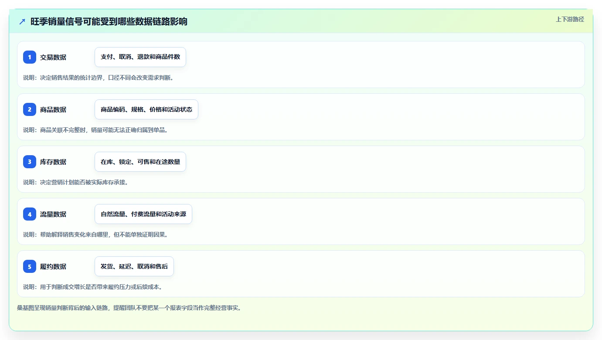Click the note 商品关联不完整时
602x340 pixels.
(x=63, y=130)
